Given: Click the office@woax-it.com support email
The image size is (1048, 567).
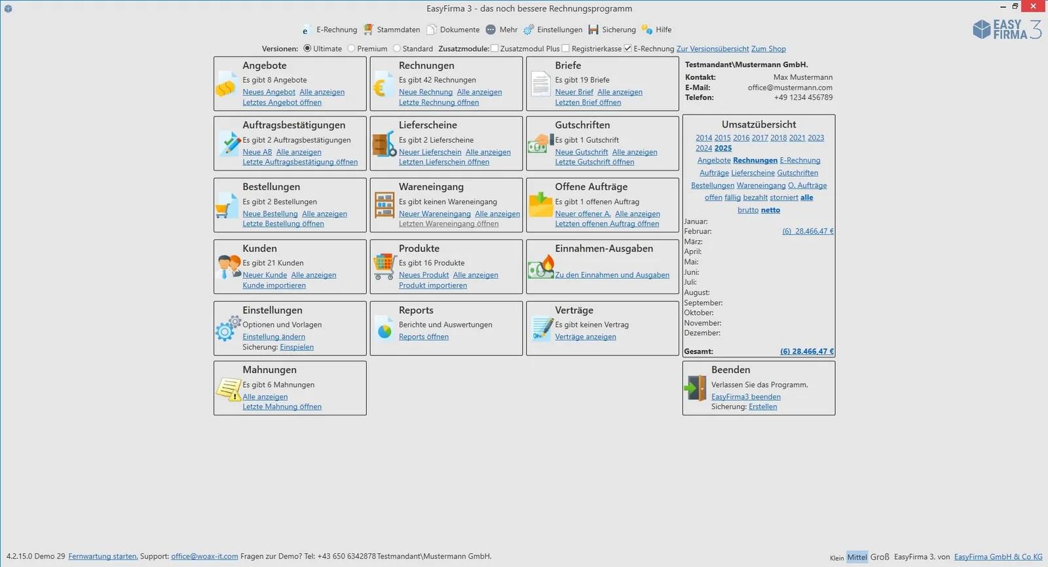Looking at the screenshot, I should [x=204, y=557].
